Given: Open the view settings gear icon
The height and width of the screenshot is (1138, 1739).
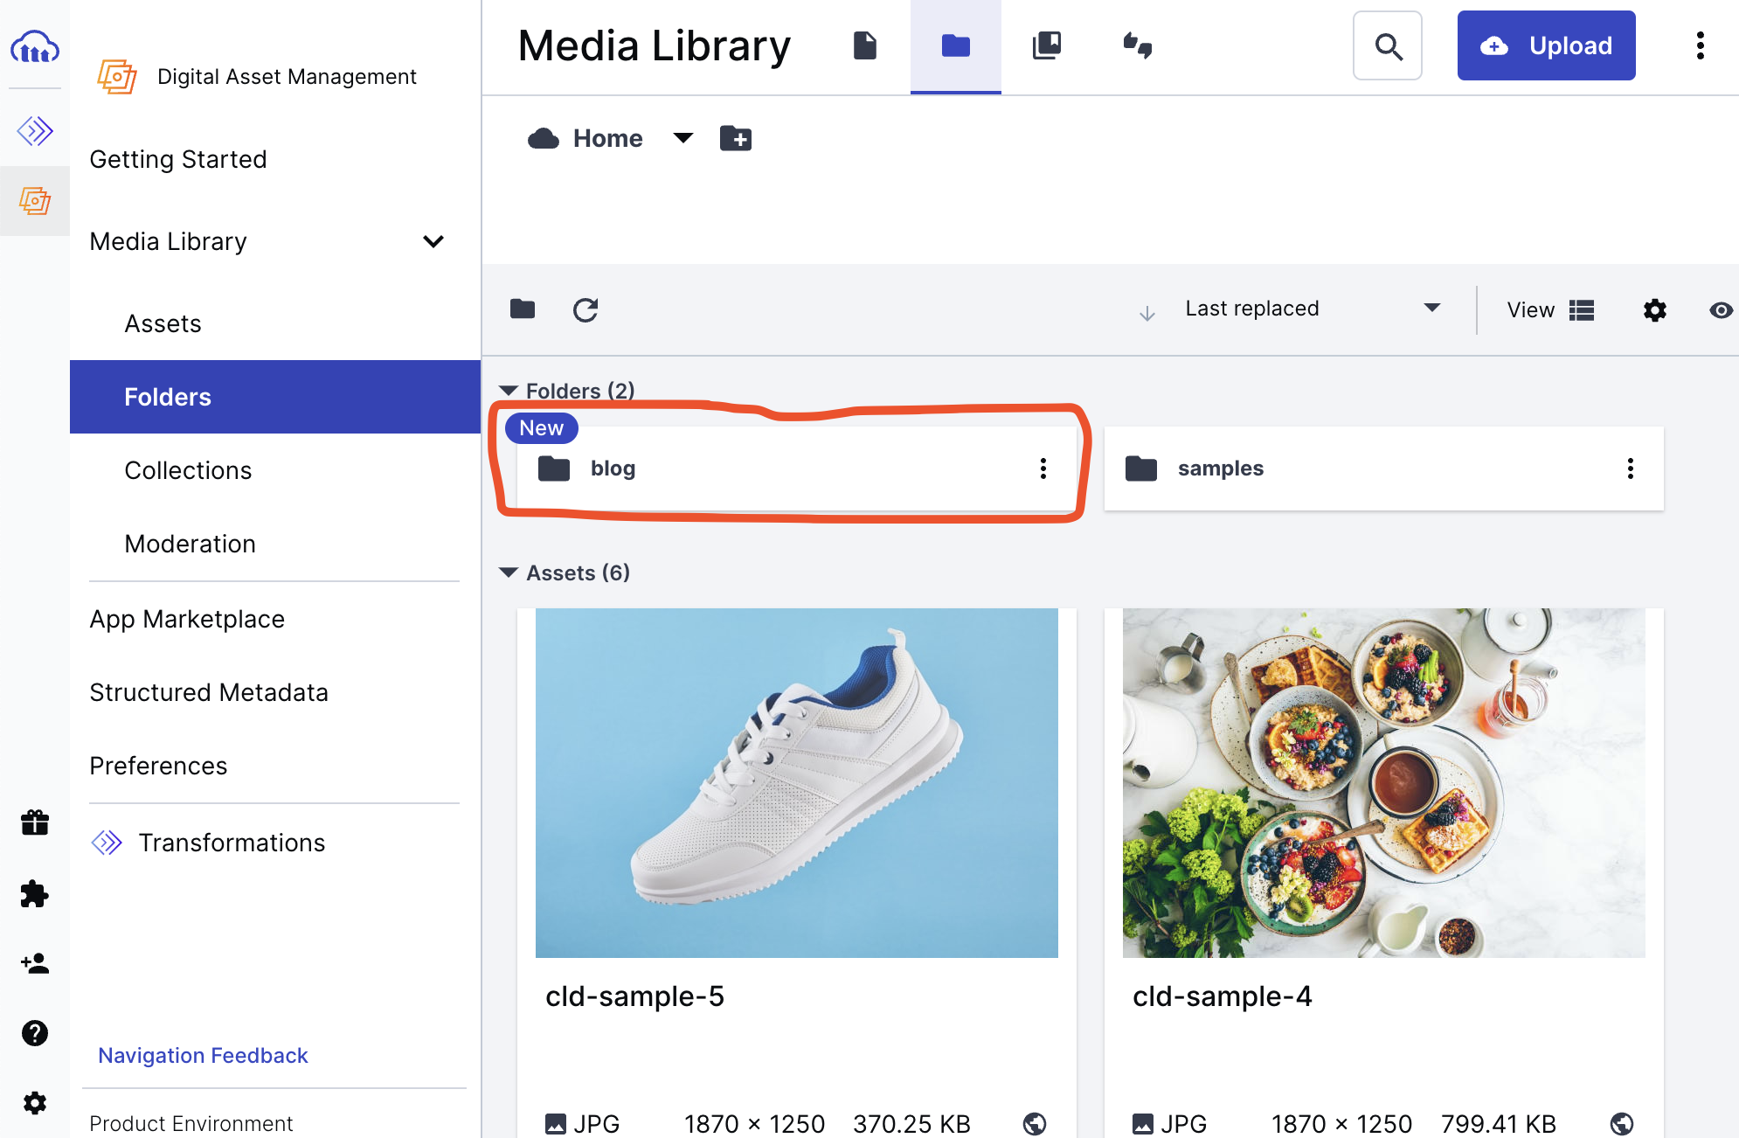Looking at the screenshot, I should 1655,309.
